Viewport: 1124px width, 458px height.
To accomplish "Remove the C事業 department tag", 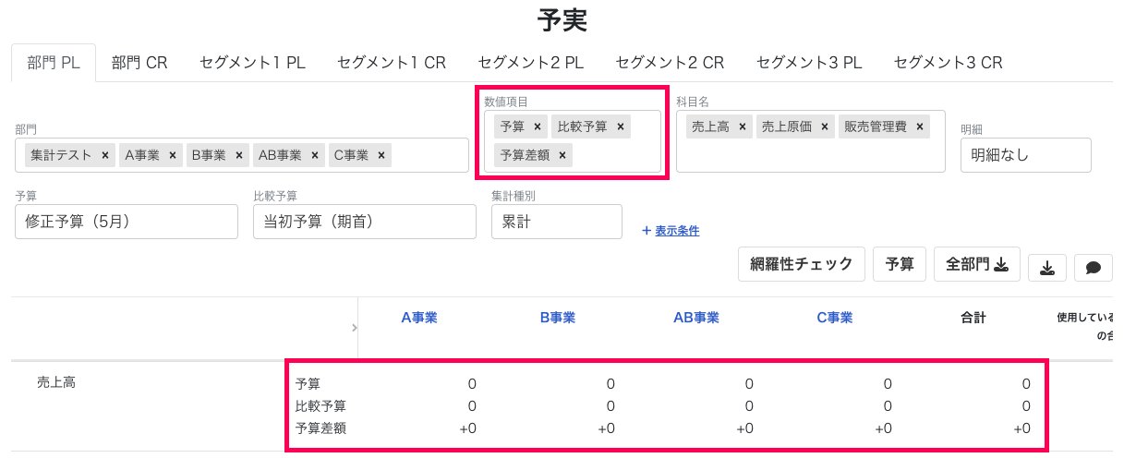I will (x=381, y=155).
